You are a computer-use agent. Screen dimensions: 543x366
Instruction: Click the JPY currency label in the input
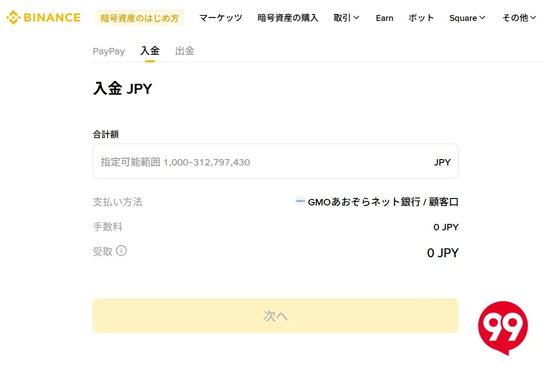pyautogui.click(x=442, y=161)
